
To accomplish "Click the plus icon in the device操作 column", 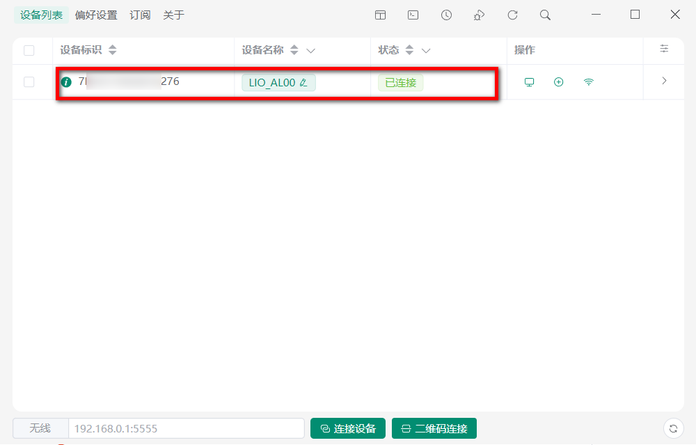I will pyautogui.click(x=559, y=81).
